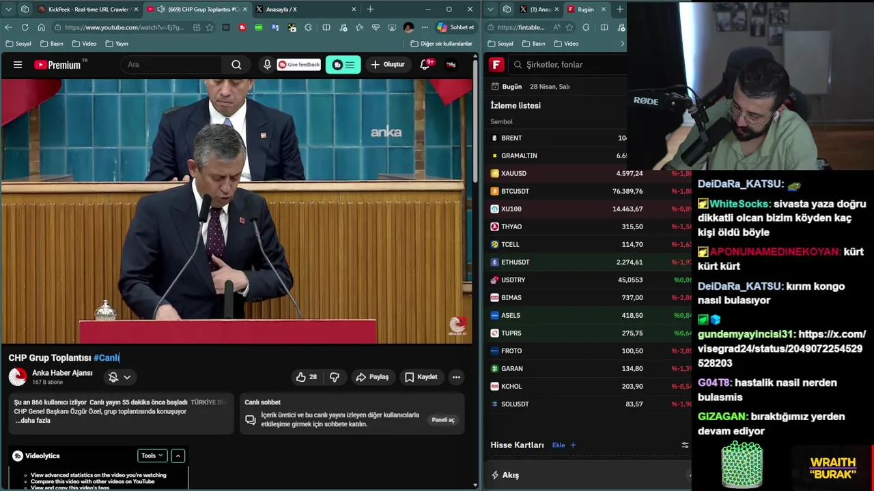Dislike the CHP Grup Toplantısı video
The height and width of the screenshot is (491, 874).
(x=335, y=377)
